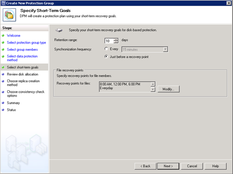Increase retention range with up spinner arrow
This screenshot has height=174, width=233.
[116, 40]
